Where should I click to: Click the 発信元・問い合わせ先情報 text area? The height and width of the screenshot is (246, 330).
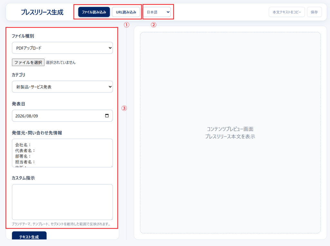[62, 153]
